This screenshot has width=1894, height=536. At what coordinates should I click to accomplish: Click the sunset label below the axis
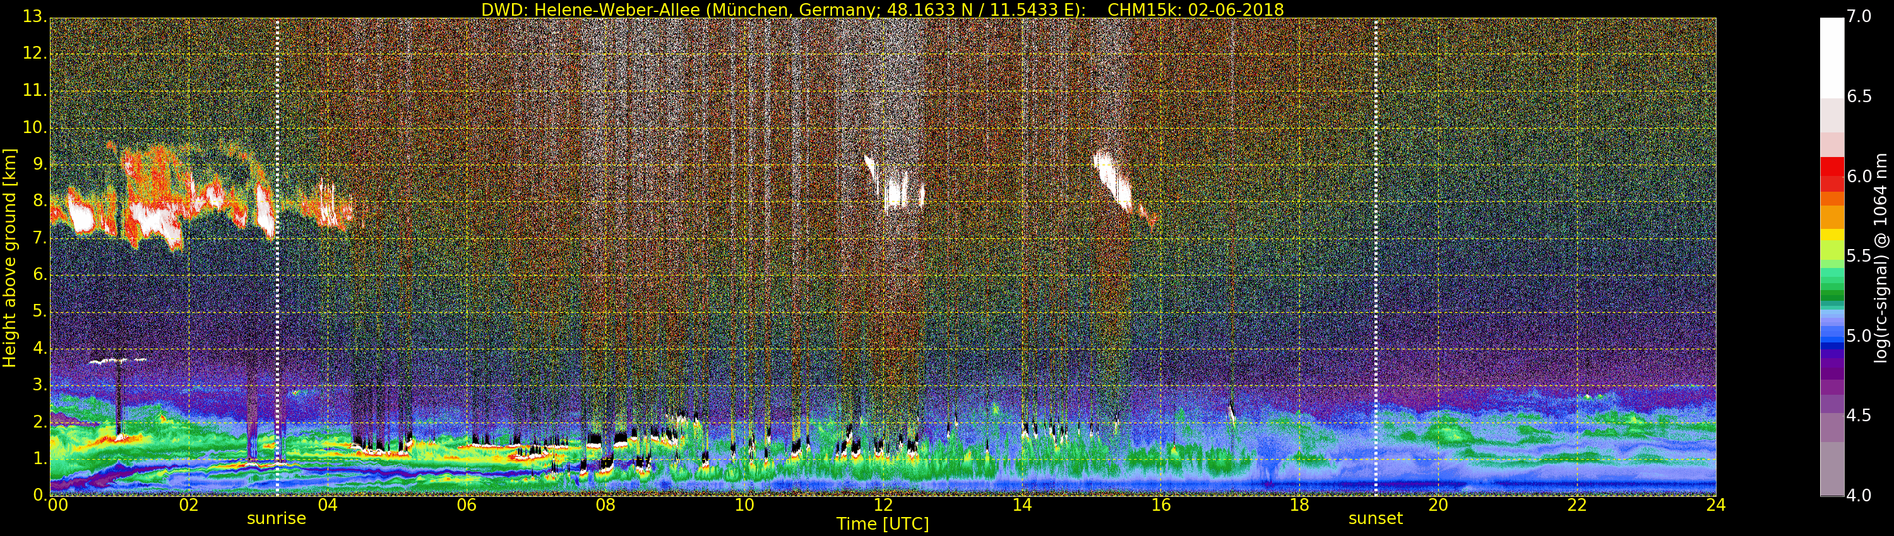1375,518
